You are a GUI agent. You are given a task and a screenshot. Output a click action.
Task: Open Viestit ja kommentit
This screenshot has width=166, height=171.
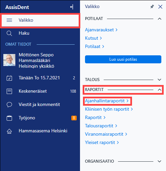click(x=40, y=105)
